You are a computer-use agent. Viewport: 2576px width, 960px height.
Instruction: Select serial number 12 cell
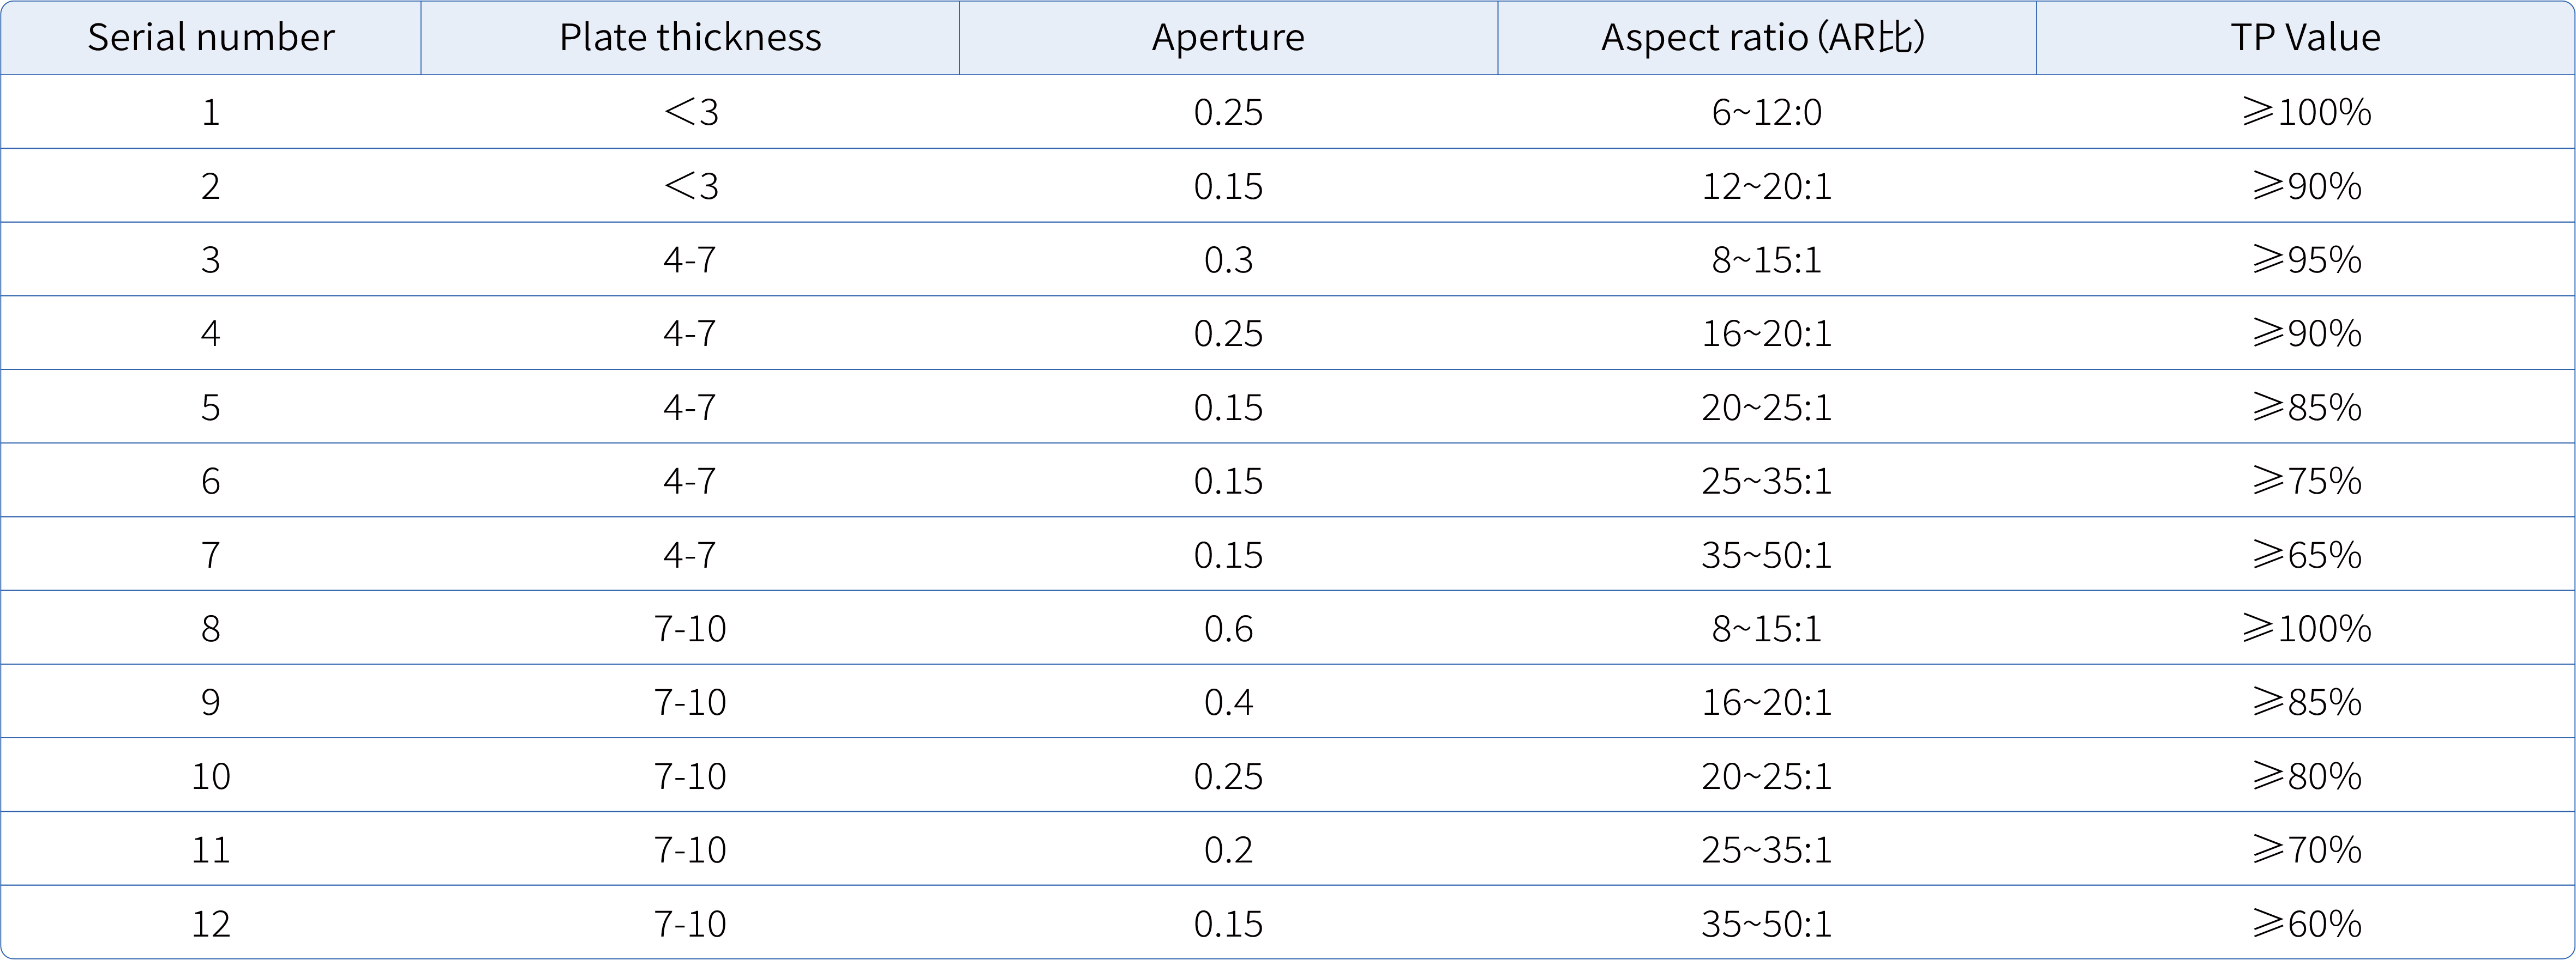[210, 924]
